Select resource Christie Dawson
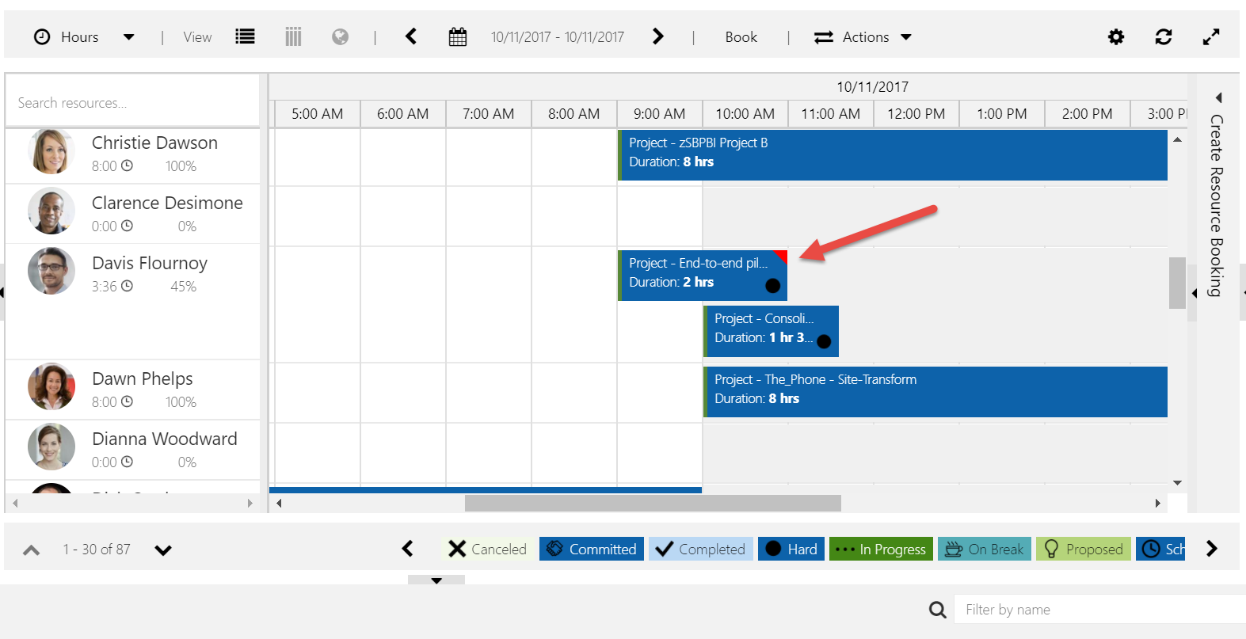The image size is (1246, 639). (154, 143)
